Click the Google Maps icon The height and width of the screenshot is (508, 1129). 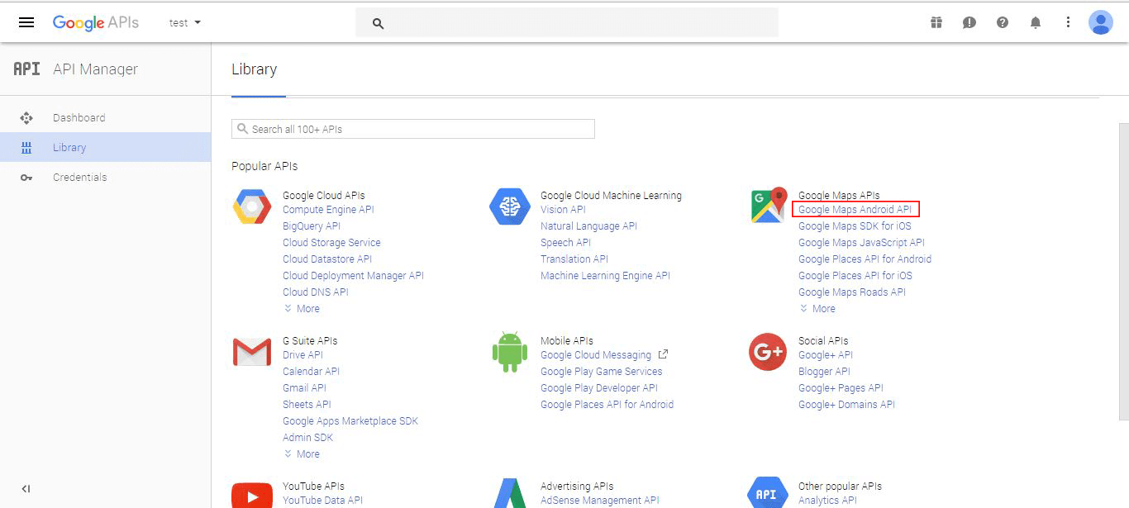coord(769,206)
